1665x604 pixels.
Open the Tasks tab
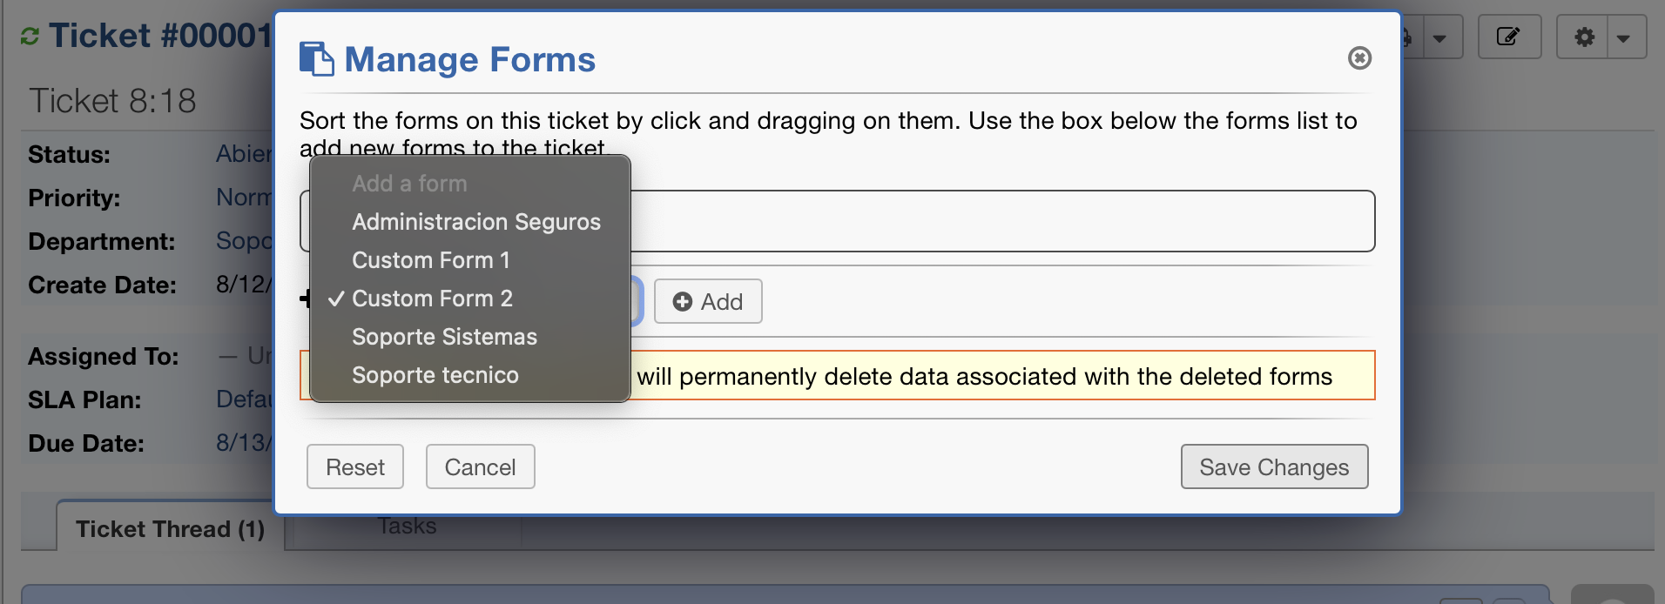pos(408,527)
